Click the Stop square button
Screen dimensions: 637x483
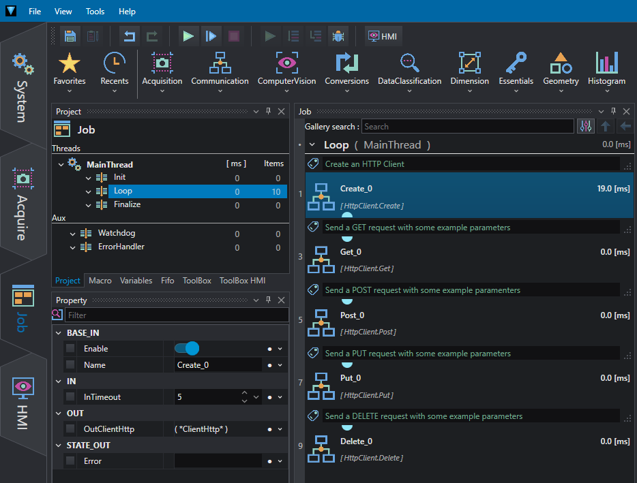[x=234, y=36]
